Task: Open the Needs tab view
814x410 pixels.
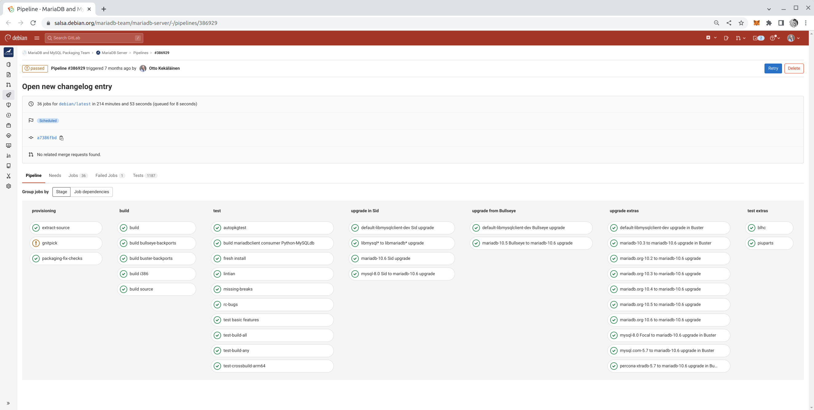Action: click(55, 175)
